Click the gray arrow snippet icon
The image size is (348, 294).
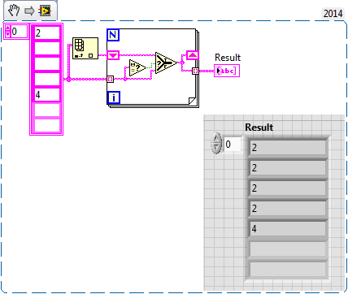(29, 11)
